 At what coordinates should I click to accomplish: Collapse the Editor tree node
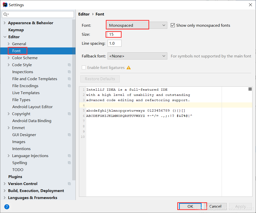pyautogui.click(x=5, y=37)
